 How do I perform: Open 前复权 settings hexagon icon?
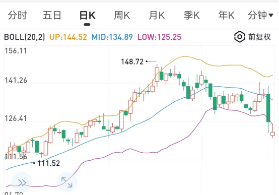(240, 37)
